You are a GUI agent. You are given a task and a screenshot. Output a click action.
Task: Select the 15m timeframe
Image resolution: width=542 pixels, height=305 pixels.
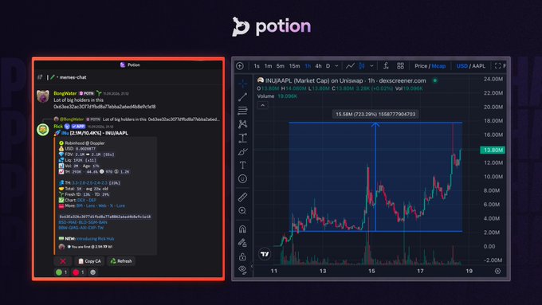click(294, 66)
